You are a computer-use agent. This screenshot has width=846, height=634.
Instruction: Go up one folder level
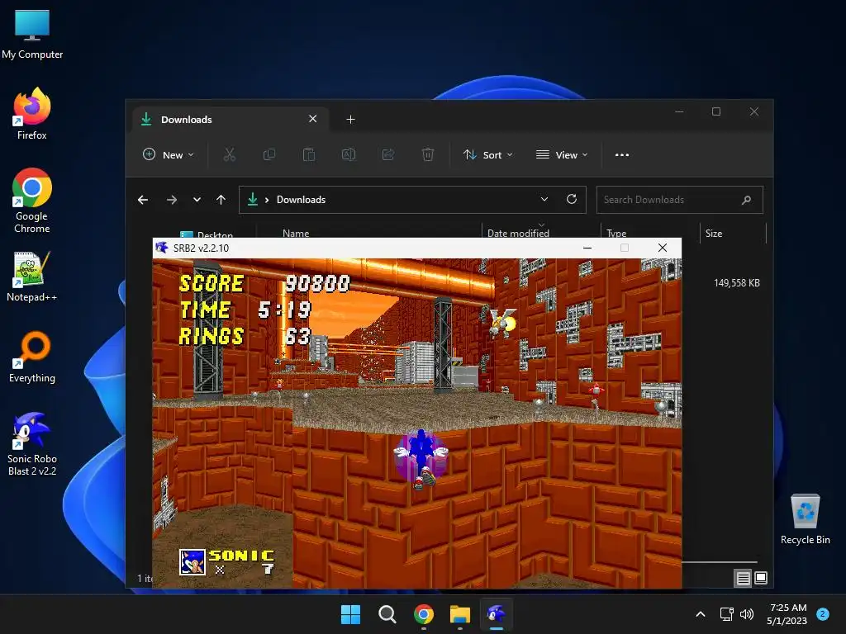(x=221, y=200)
